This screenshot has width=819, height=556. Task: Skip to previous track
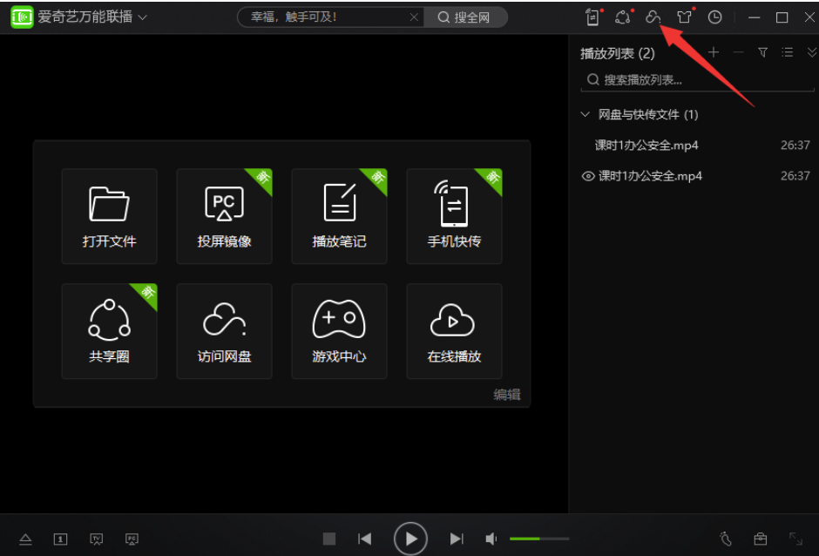364,539
